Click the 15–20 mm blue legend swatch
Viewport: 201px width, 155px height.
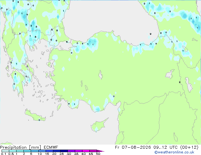[49, 151]
